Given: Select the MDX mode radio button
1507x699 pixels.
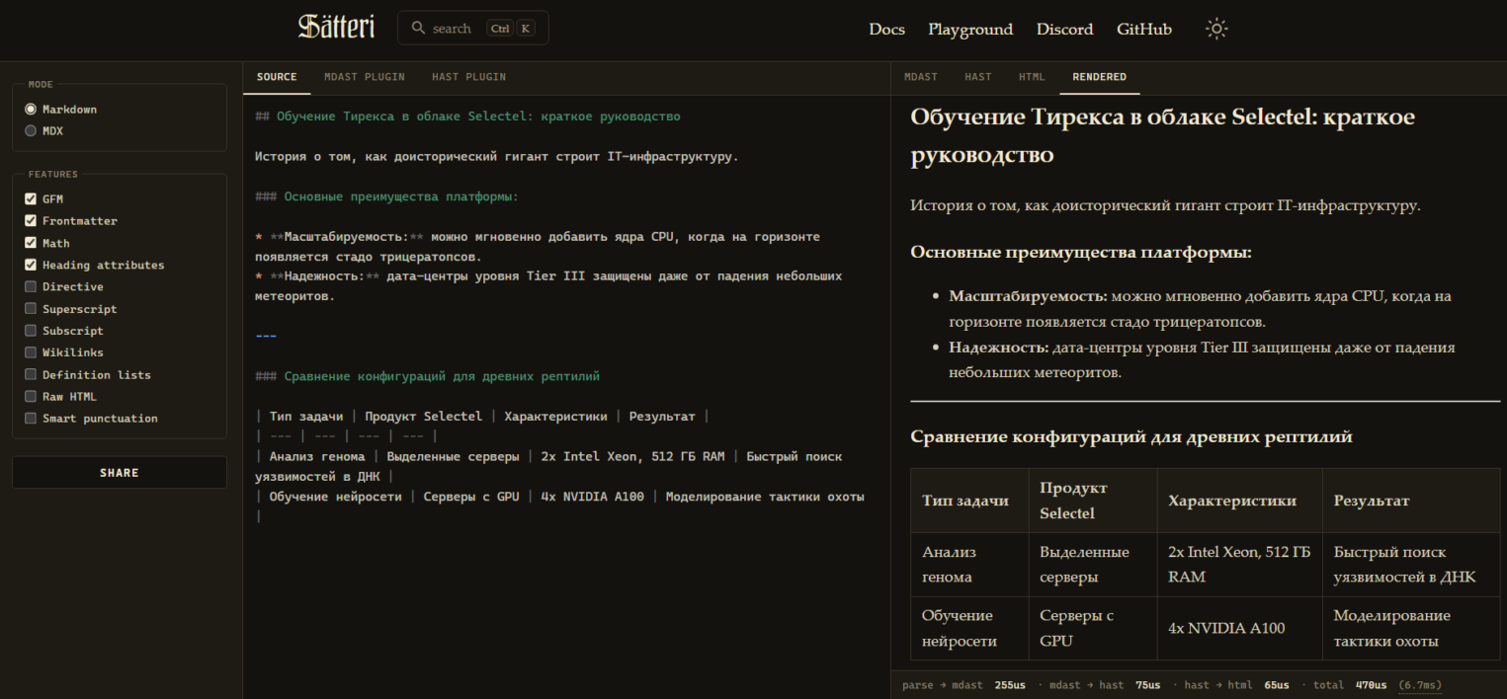Looking at the screenshot, I should tap(31, 130).
